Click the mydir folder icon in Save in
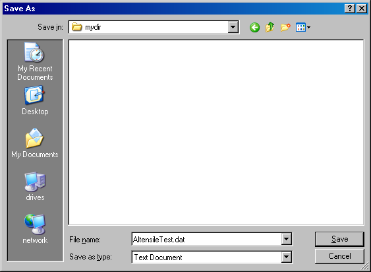 [76, 27]
